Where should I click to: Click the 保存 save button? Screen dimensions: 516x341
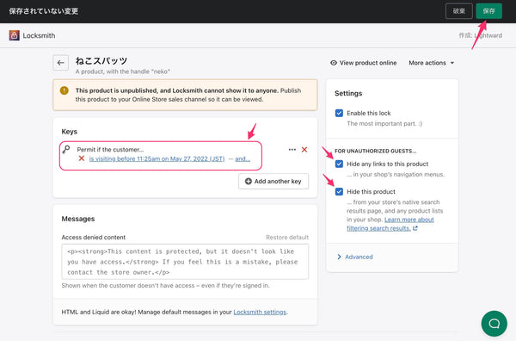coord(488,11)
